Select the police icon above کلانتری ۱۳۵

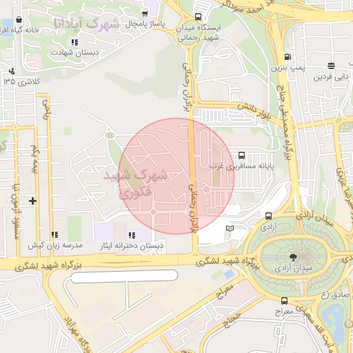tap(12, 71)
